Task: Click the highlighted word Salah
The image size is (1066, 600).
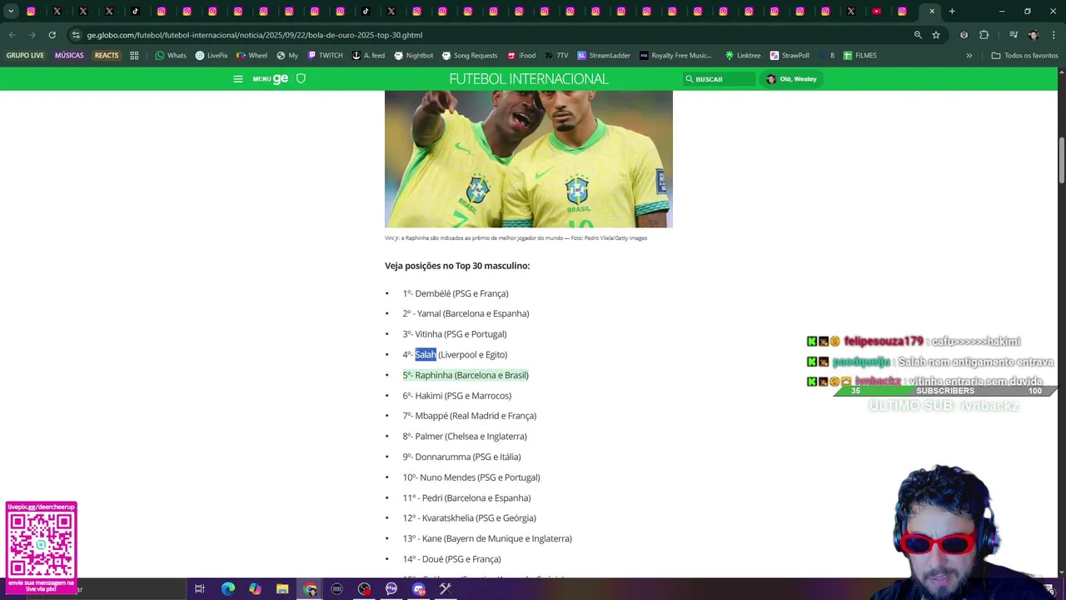Action: coord(426,355)
